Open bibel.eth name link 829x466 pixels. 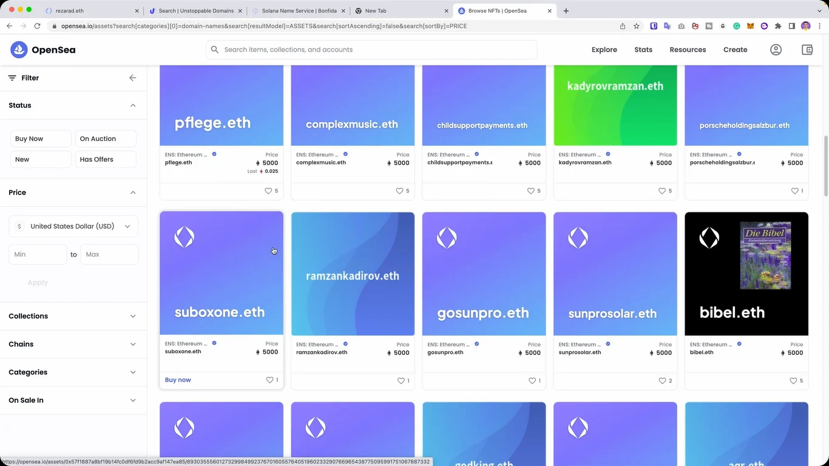702,352
